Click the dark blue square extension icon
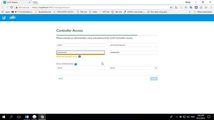The image size is (214, 120). (x=196, y=7)
